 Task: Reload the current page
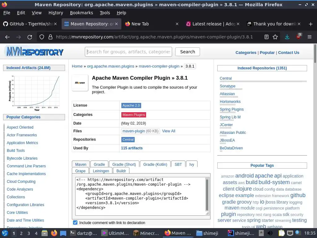click(30, 37)
